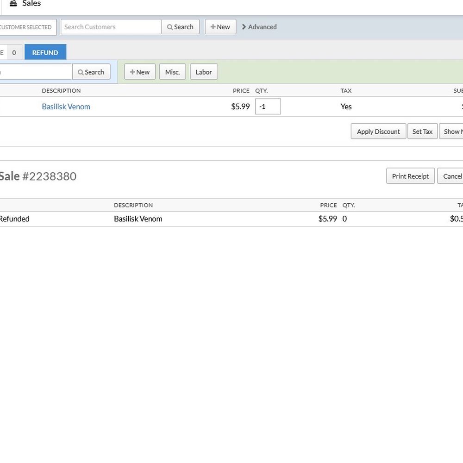Click the magnifier icon in item Search button

(x=81, y=72)
